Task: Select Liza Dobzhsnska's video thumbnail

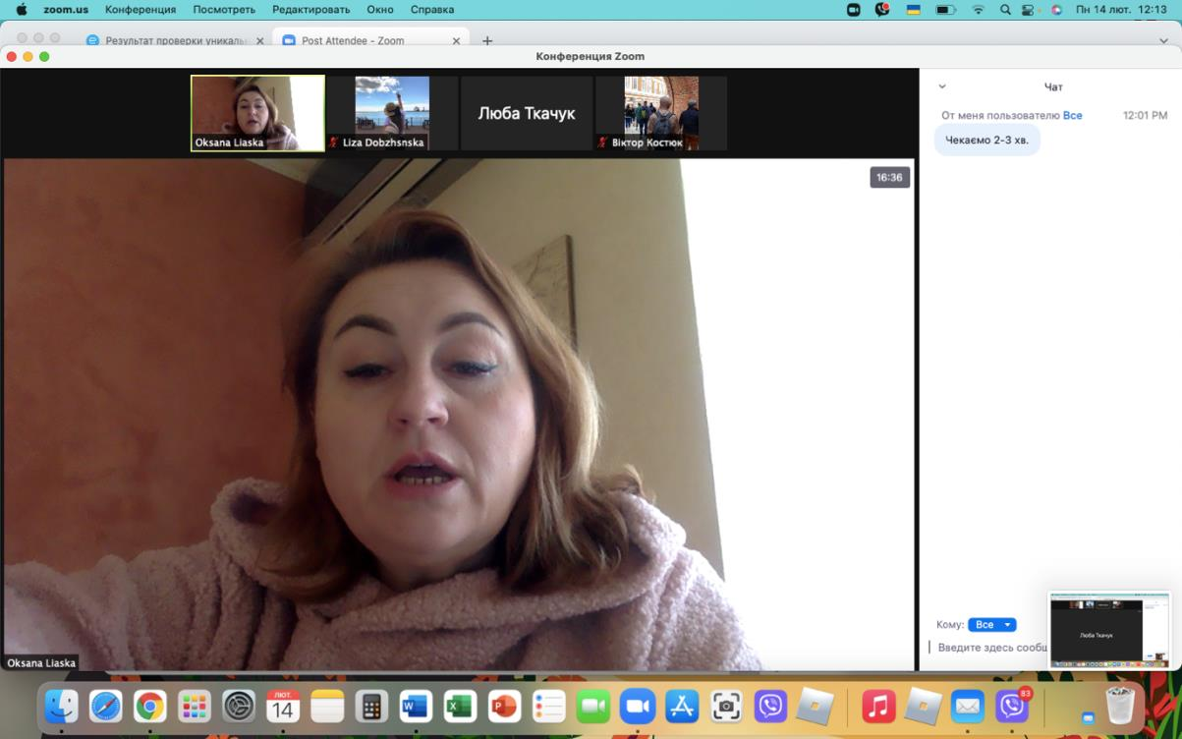Action: click(x=392, y=113)
